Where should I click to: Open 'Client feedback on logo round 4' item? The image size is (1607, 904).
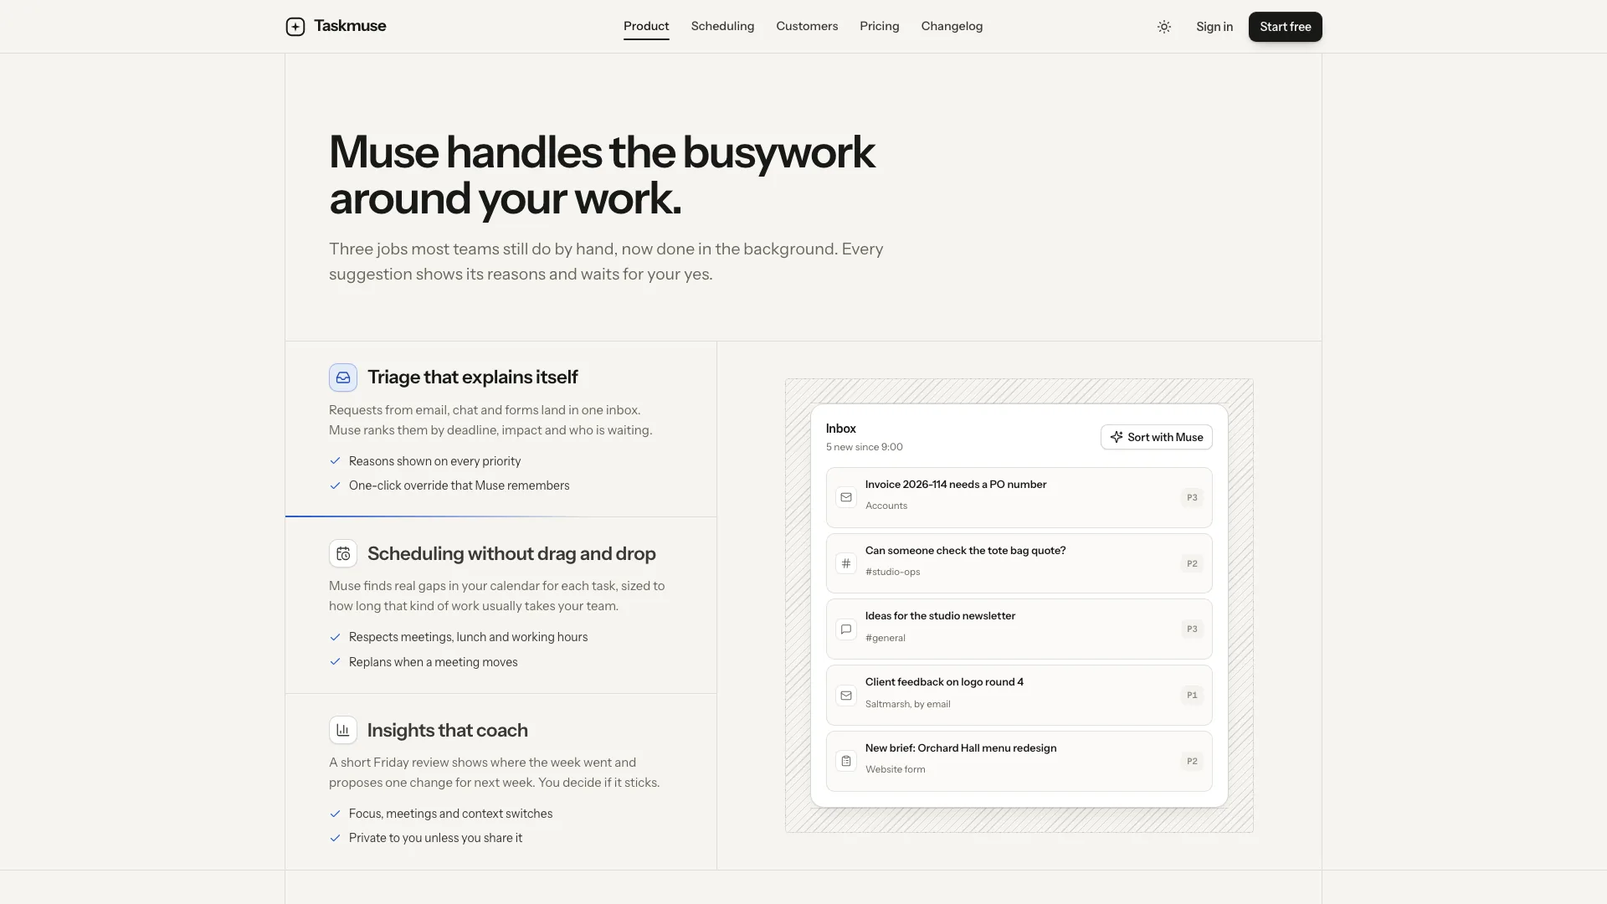[1019, 696]
